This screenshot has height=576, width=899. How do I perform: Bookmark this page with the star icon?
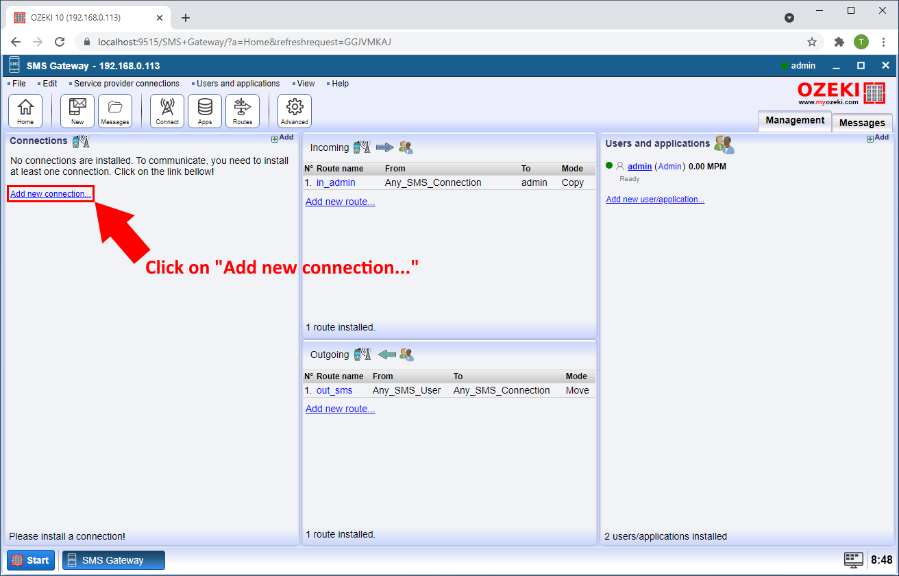pos(812,42)
